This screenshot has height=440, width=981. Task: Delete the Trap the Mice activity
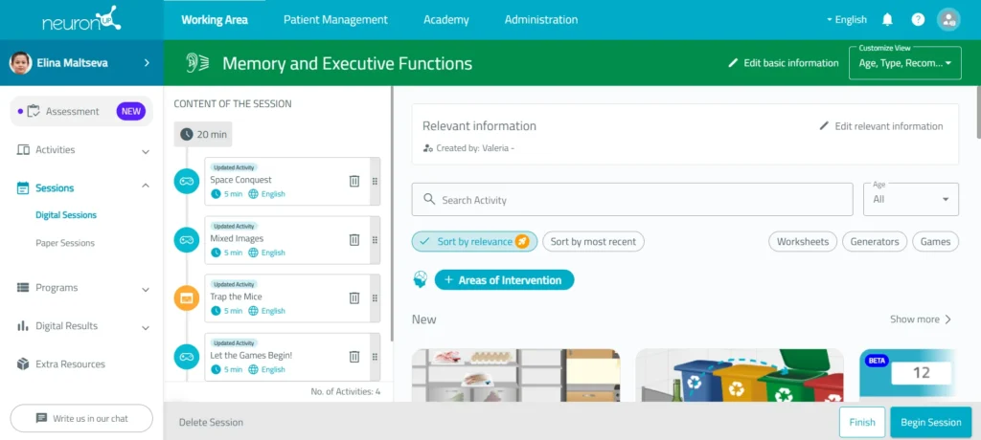[x=354, y=298]
